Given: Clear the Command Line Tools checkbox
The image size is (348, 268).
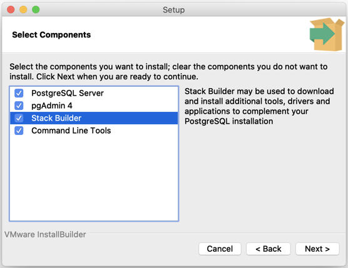Looking at the screenshot, I should (19, 131).
